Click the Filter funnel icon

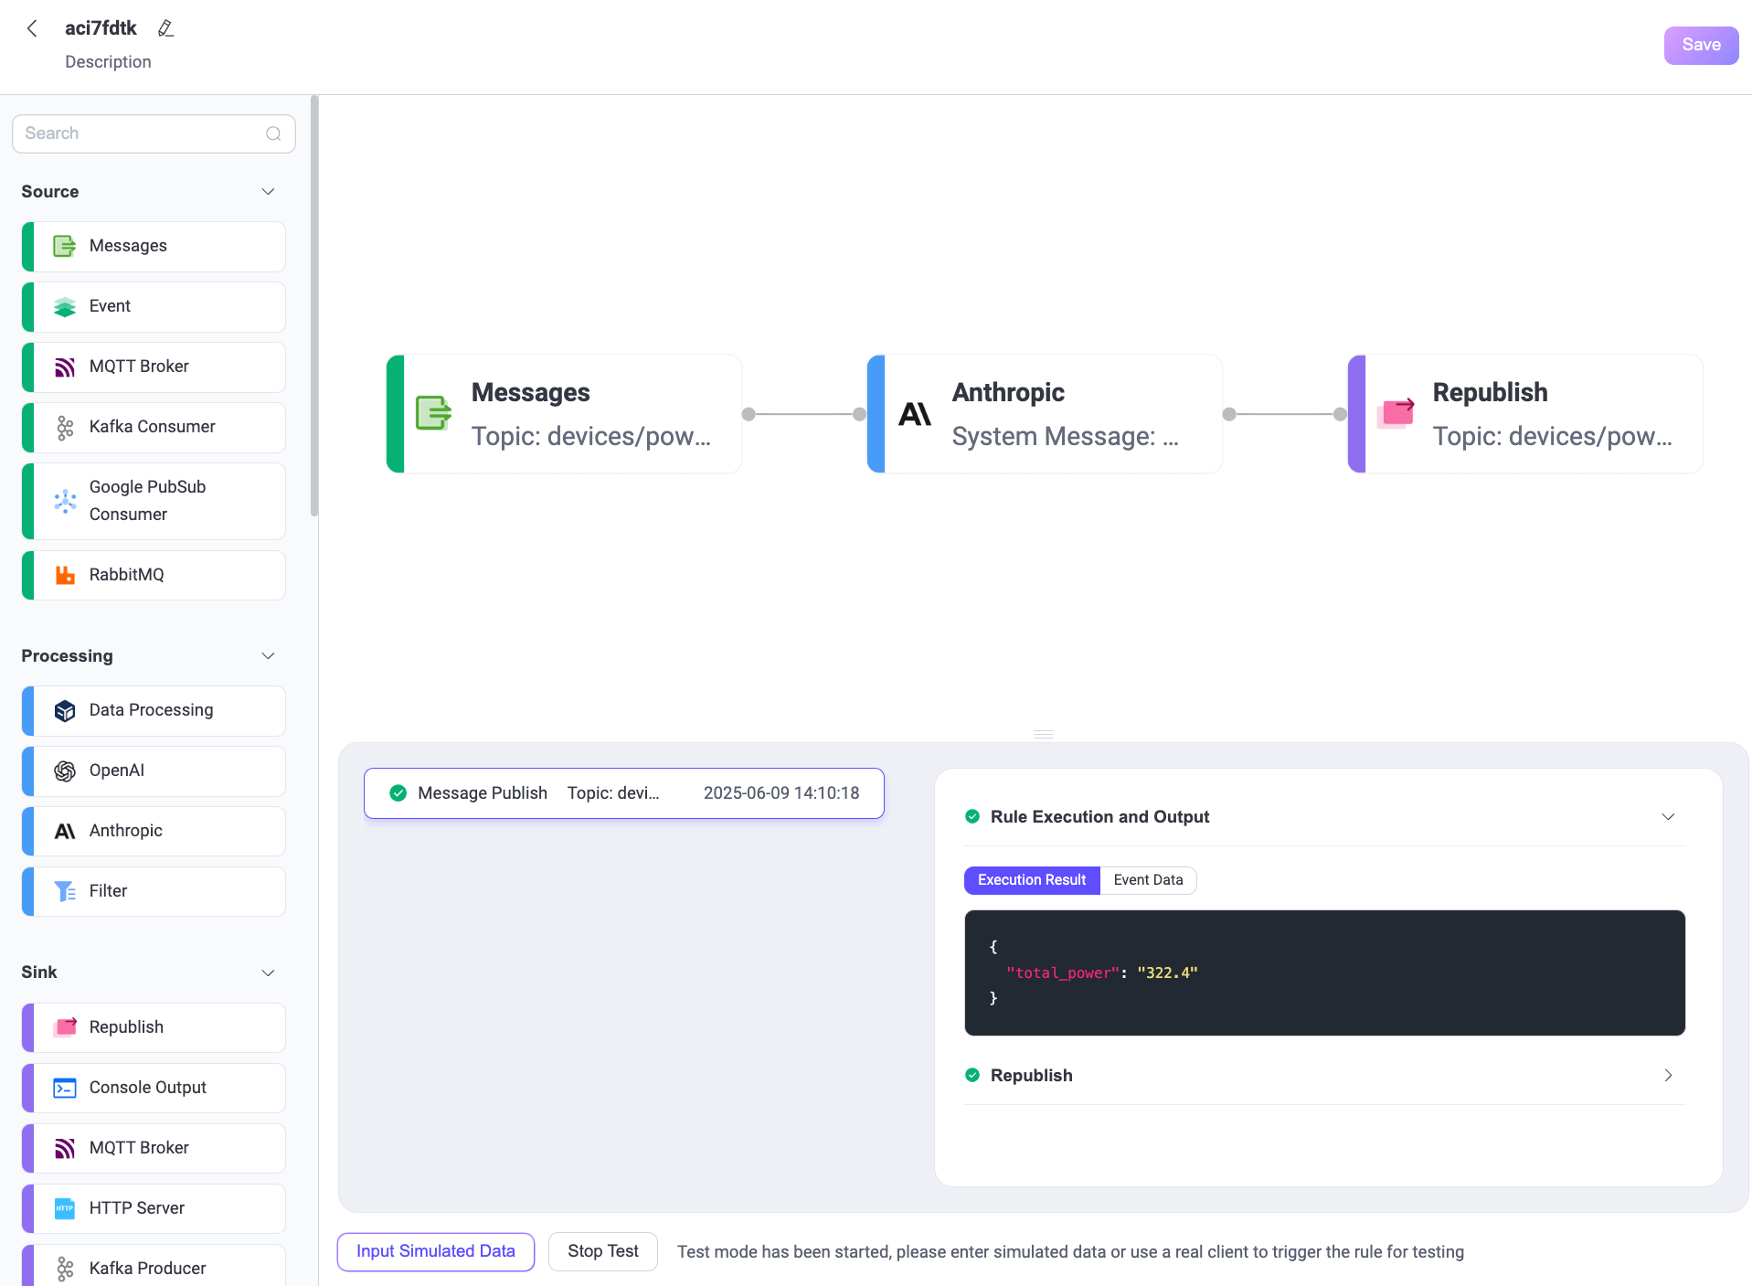[x=65, y=891]
